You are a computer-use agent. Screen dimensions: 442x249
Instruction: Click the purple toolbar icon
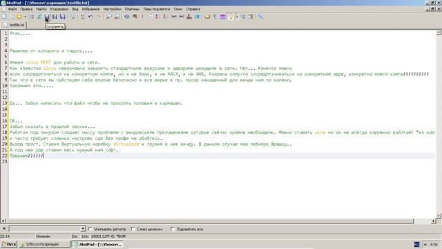[222, 17]
